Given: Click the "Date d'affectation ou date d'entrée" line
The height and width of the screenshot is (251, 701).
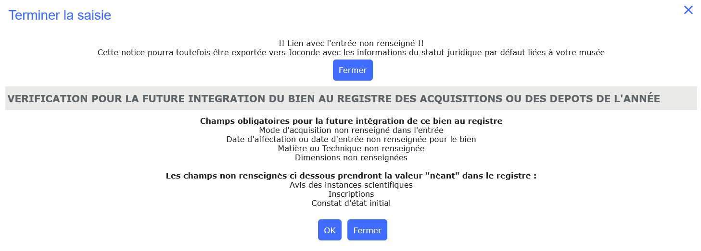Looking at the screenshot, I should [x=351, y=139].
